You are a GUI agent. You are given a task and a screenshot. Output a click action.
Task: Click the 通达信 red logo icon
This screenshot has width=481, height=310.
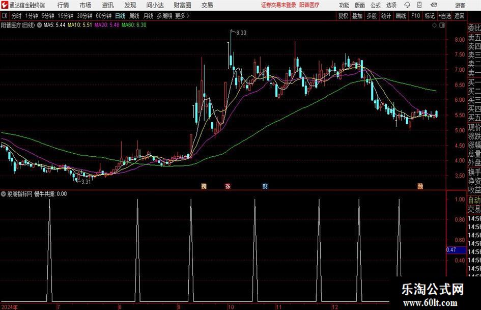click(x=5, y=5)
